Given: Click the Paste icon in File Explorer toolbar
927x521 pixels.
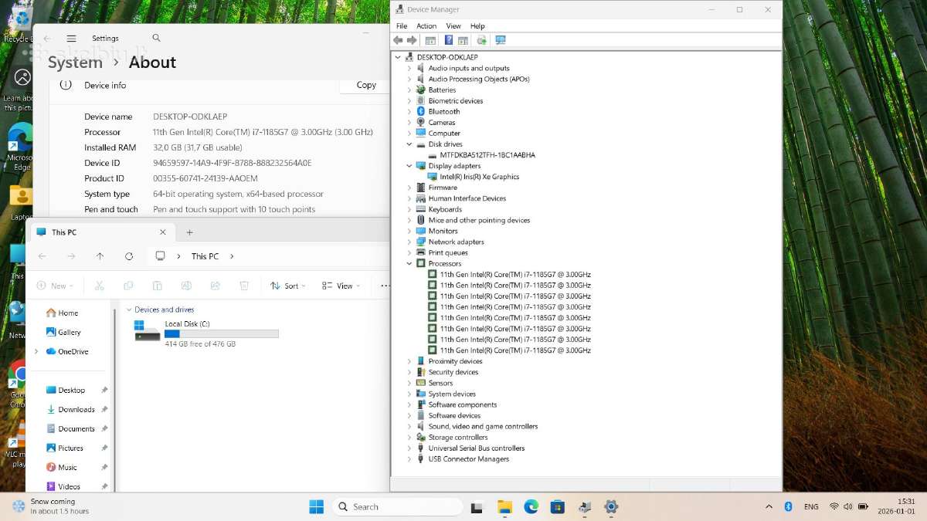Looking at the screenshot, I should pos(157,286).
